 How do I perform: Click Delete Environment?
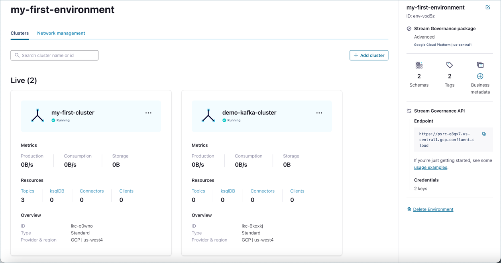coord(433,209)
